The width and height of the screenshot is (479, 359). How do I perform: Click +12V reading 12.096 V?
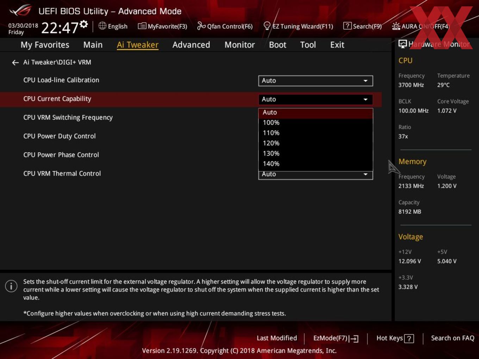[410, 261]
